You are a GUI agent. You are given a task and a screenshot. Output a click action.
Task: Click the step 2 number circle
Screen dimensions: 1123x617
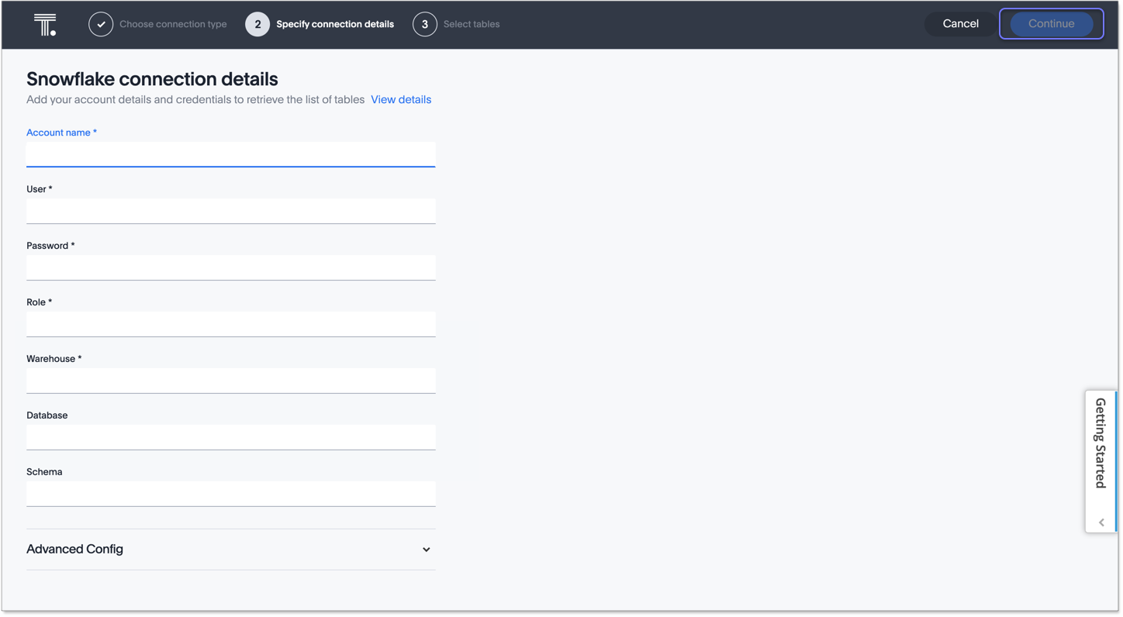[x=257, y=25]
